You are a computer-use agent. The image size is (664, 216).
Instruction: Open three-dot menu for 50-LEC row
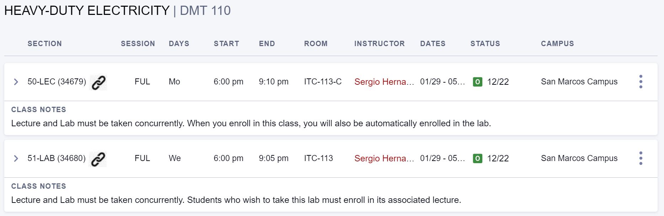click(641, 82)
